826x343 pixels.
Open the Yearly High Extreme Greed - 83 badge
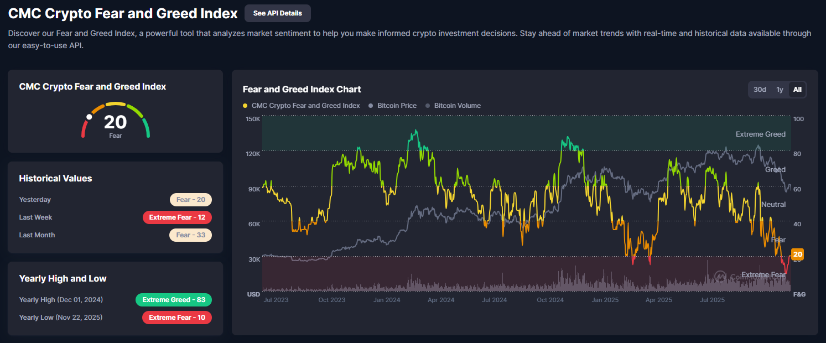pyautogui.click(x=174, y=300)
